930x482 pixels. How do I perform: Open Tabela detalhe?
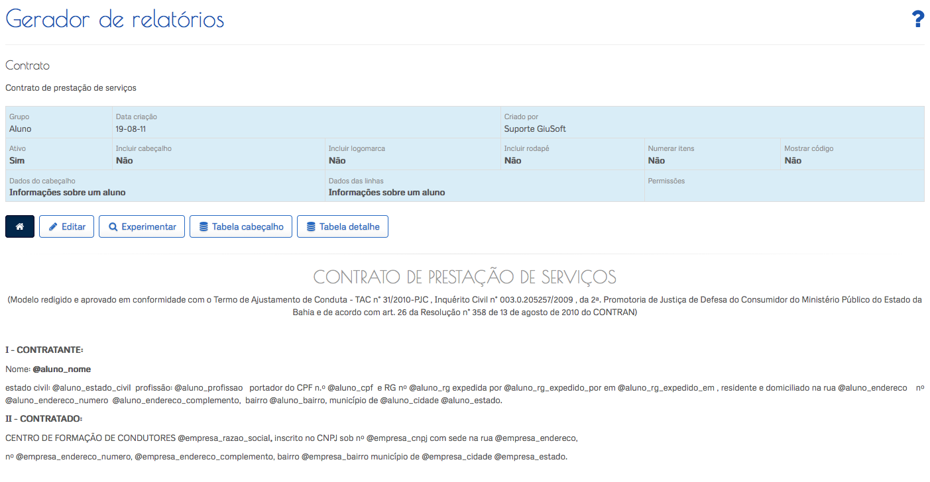[x=349, y=226]
